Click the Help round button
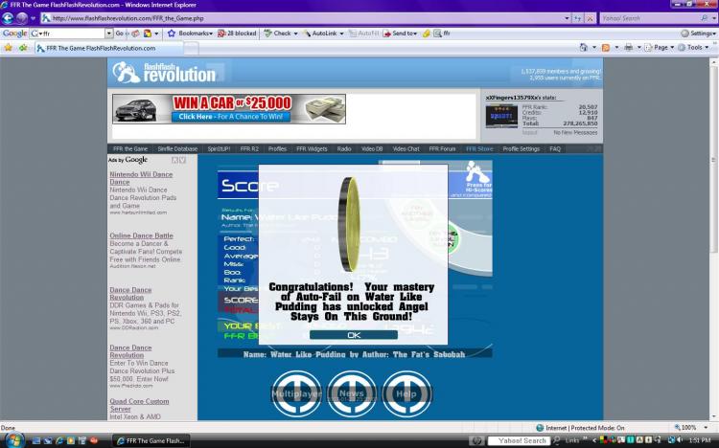 pos(406,394)
